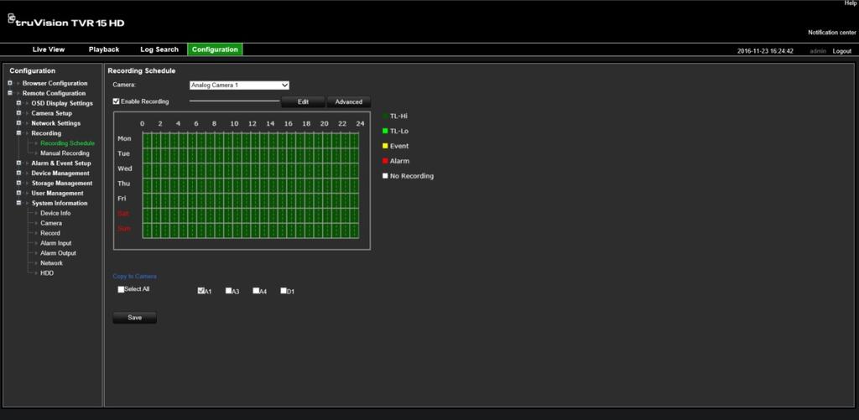Click the Logout link
Image resolution: width=859 pixels, height=420 pixels.
click(x=842, y=51)
